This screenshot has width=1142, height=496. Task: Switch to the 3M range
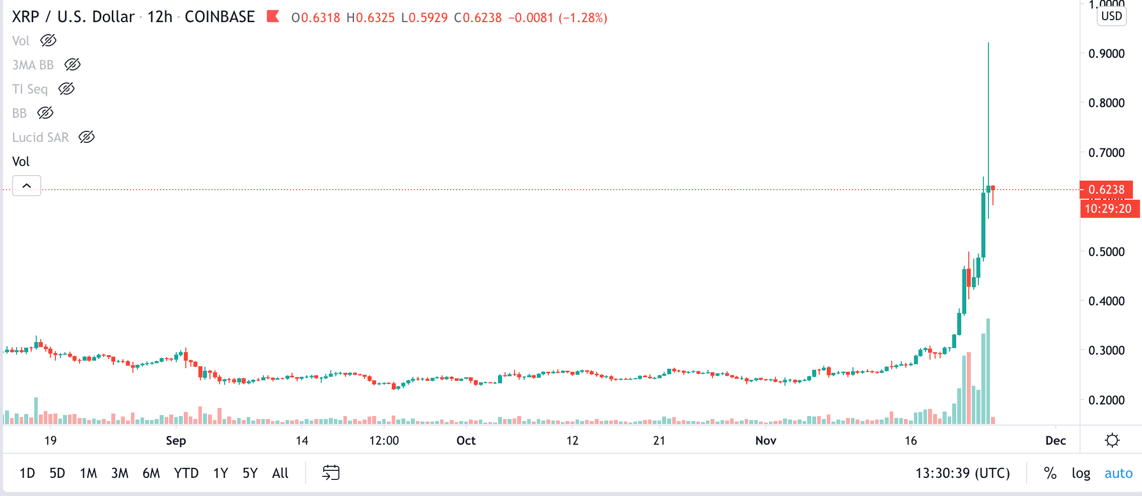[119, 473]
